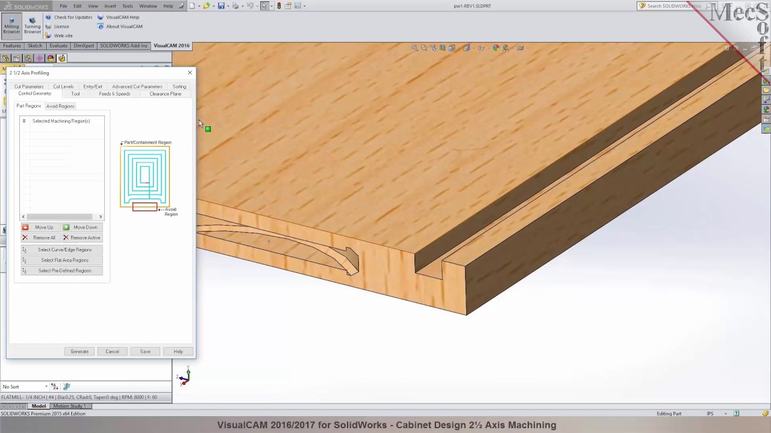Open the No Sort dropdown

25,387
